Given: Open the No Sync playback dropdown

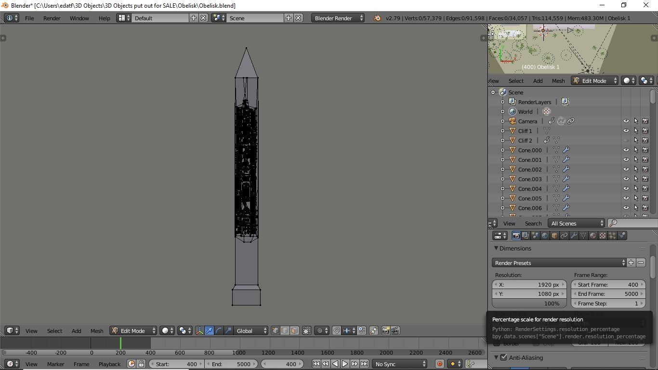Looking at the screenshot, I should [x=400, y=364].
